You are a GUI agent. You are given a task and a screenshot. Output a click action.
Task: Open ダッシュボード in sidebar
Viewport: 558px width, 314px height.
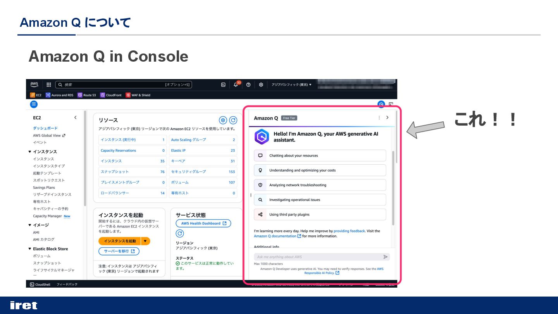pyautogui.click(x=45, y=128)
